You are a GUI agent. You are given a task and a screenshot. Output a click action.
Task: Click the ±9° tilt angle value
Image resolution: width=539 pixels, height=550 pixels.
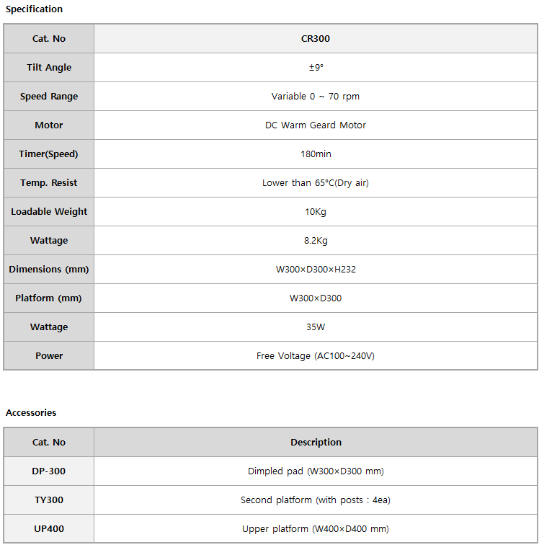316,67
